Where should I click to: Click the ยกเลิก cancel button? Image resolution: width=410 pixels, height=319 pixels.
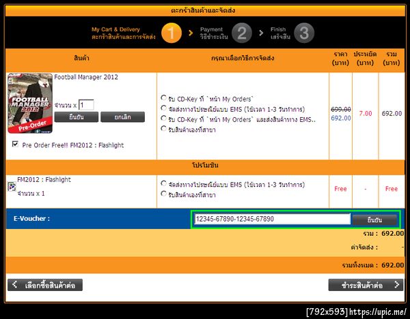(122, 117)
